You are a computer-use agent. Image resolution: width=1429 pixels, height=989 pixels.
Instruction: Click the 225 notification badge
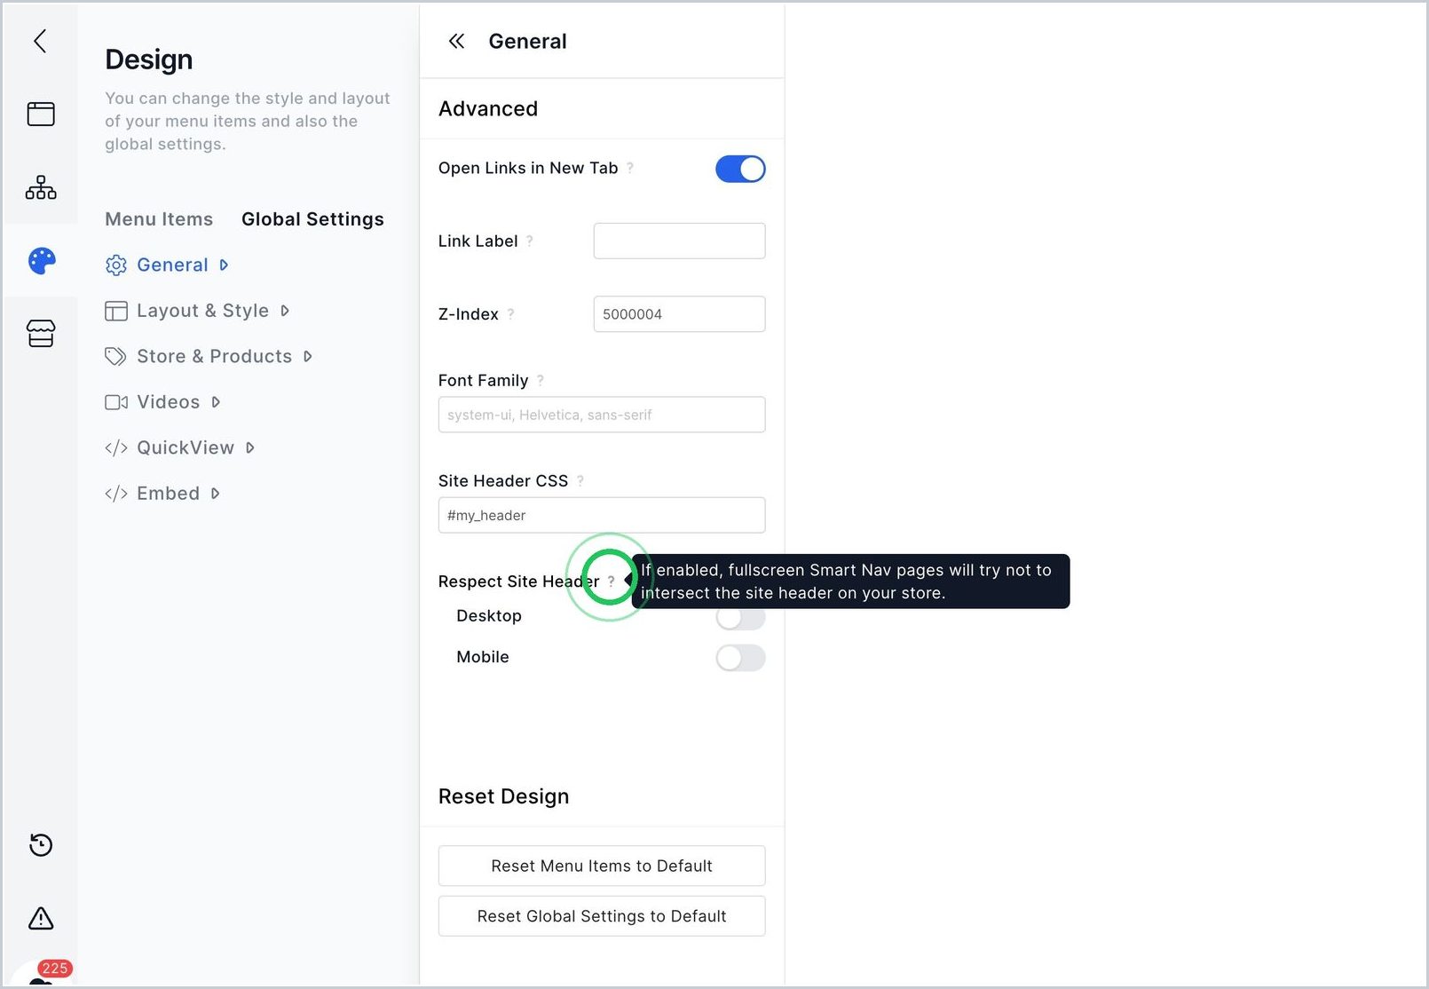pos(55,969)
